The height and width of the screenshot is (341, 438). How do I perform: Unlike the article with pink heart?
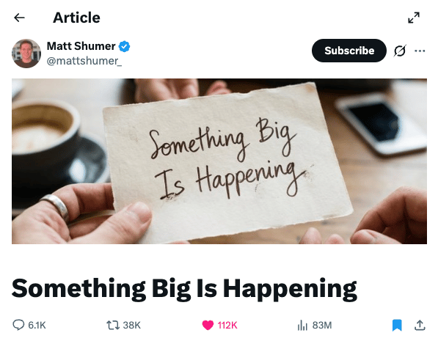click(x=208, y=326)
